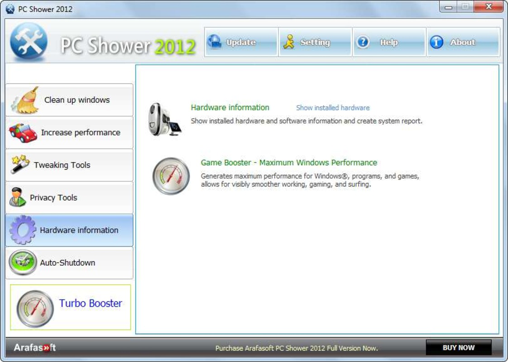
Task: Click the Turbo Booster gauge icon
Action: 35,308
